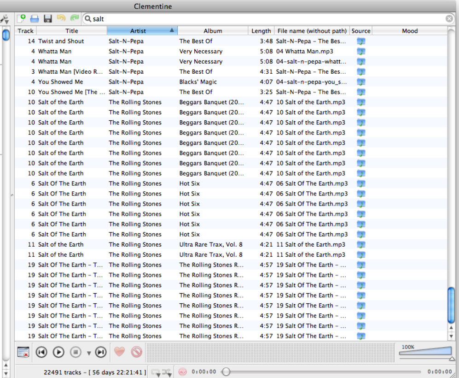Viewport: 459px width, 378px height.
Task: Sort by the Length column header
Action: (x=261, y=31)
